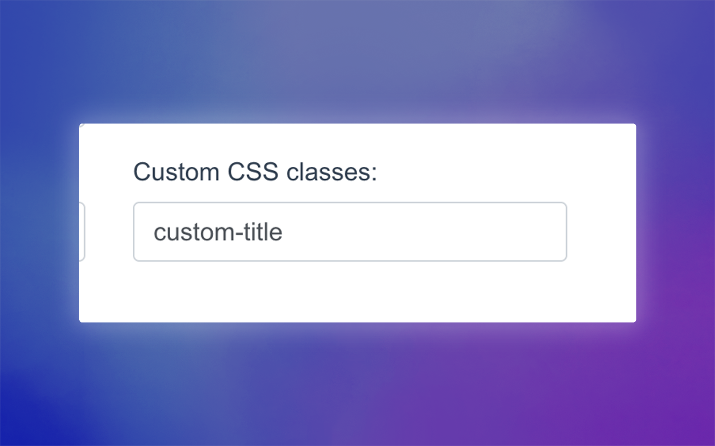Click the word "classes:" in the label
Screen dimensions: 715x446
click(332, 172)
